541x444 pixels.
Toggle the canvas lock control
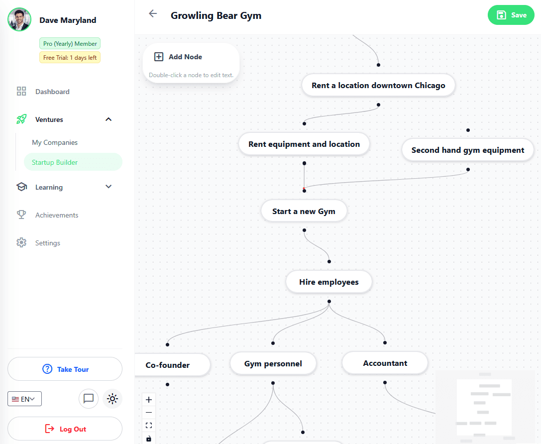pos(149,438)
